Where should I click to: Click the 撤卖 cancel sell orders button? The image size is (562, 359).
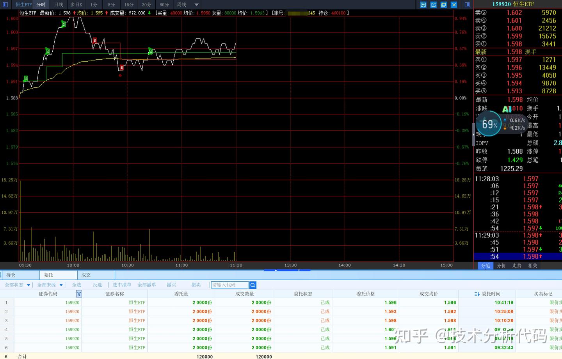pyautogui.click(x=196, y=285)
